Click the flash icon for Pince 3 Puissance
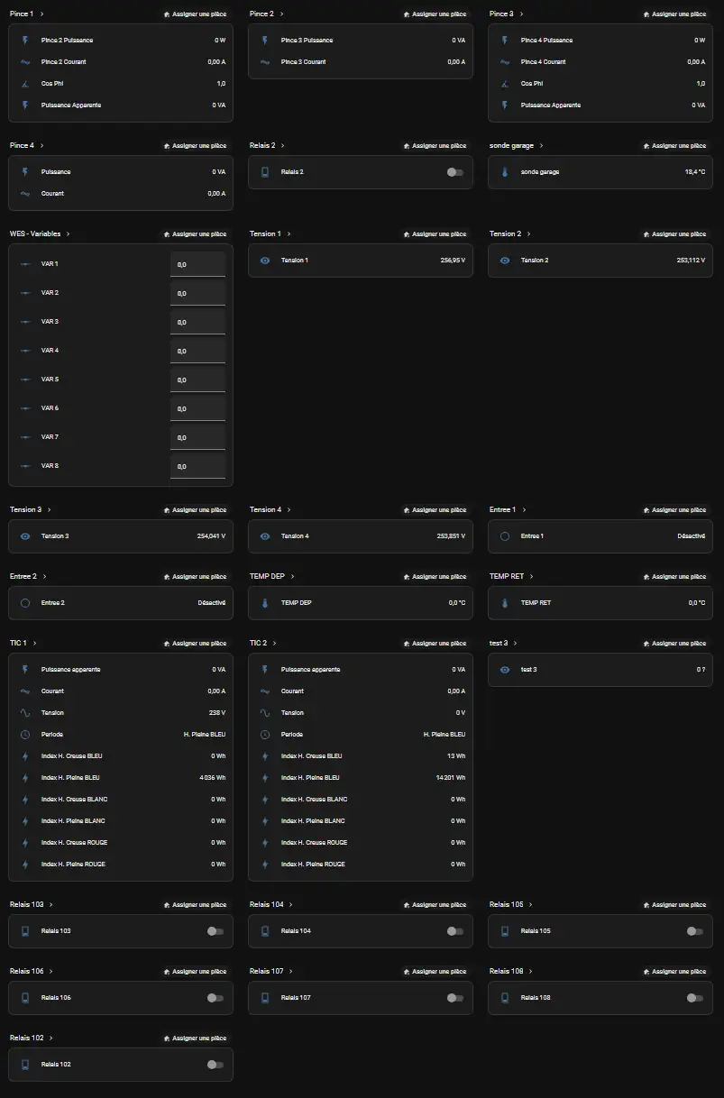724x1098 pixels. point(265,41)
